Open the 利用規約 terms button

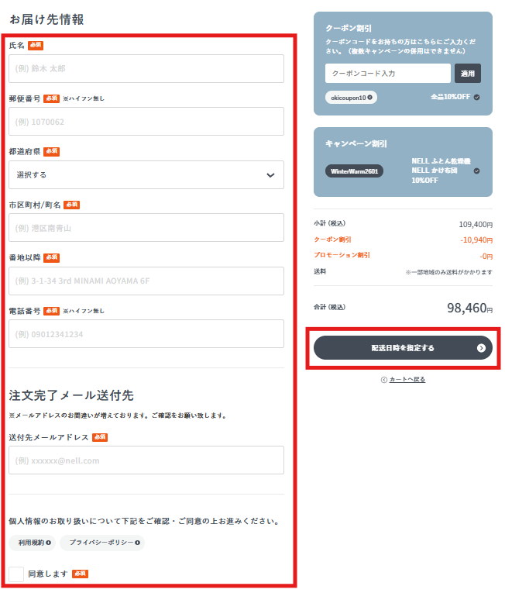(32, 543)
